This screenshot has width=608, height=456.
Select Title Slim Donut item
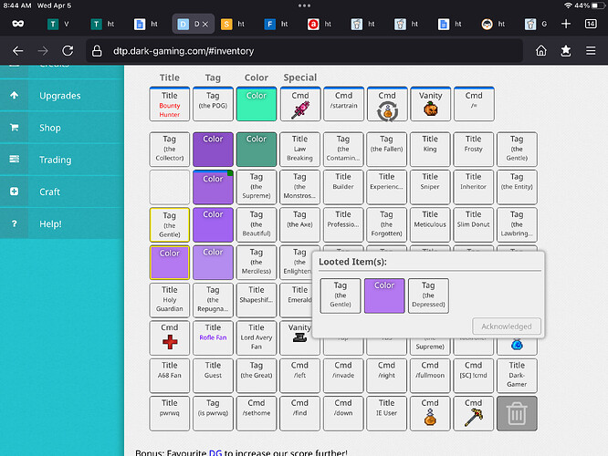point(474,224)
